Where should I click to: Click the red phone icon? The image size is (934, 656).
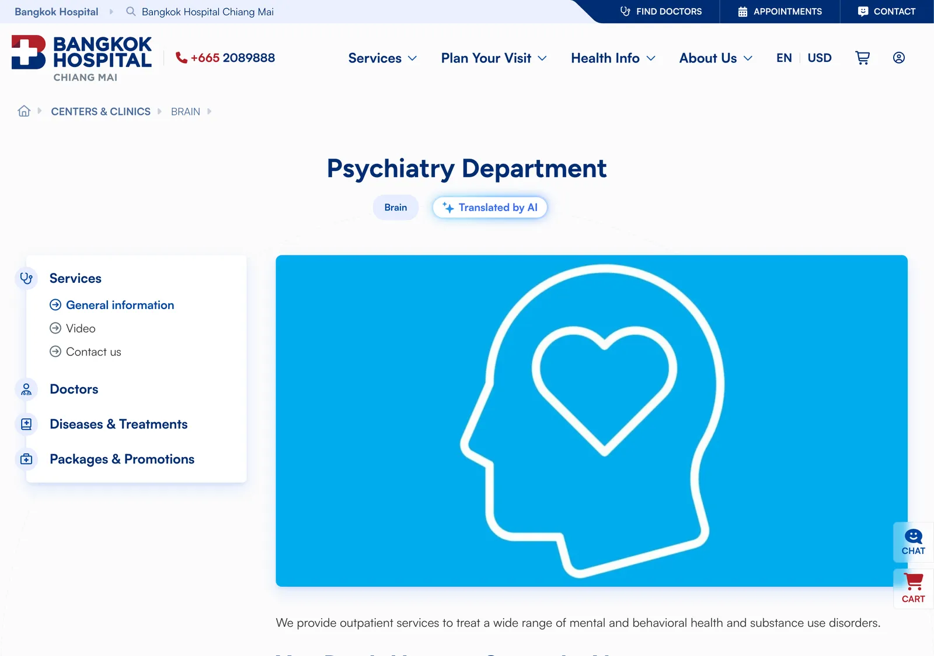(x=182, y=58)
